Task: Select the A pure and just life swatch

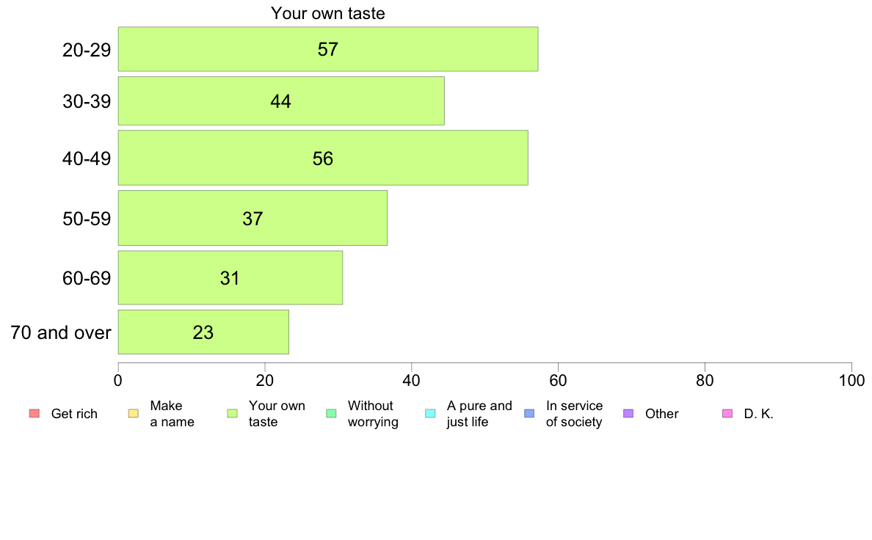Action: point(430,413)
